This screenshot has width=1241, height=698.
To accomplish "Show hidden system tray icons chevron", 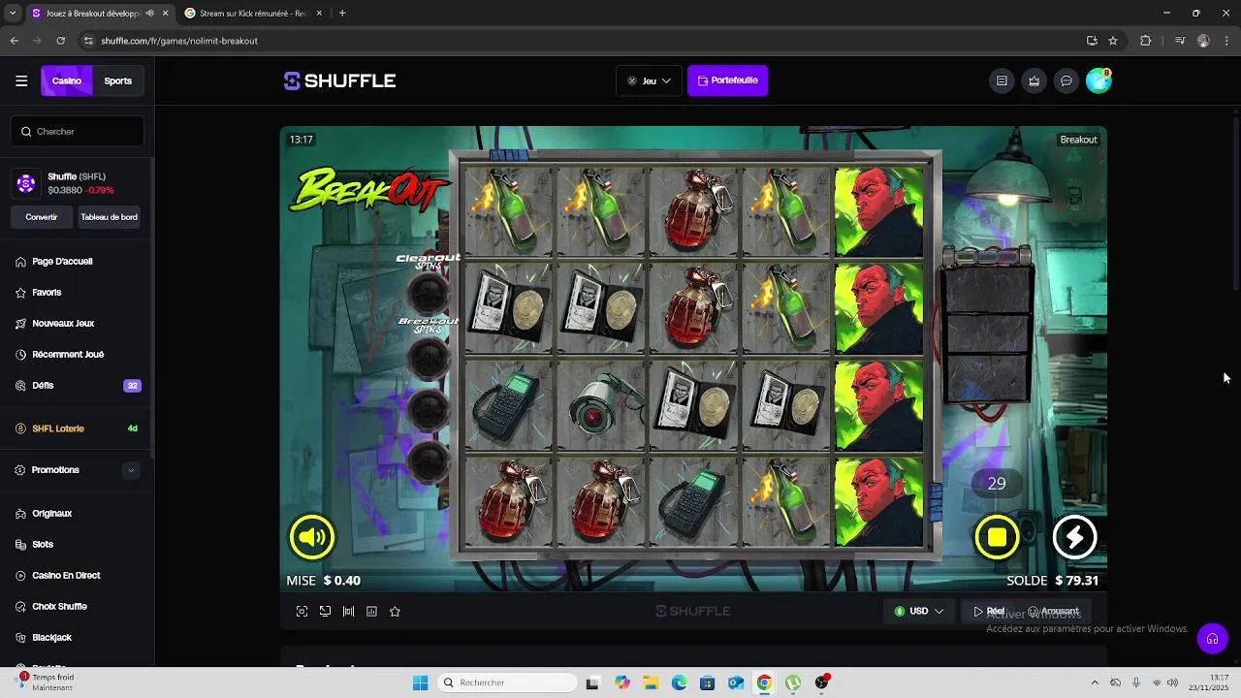I will click(x=1095, y=683).
